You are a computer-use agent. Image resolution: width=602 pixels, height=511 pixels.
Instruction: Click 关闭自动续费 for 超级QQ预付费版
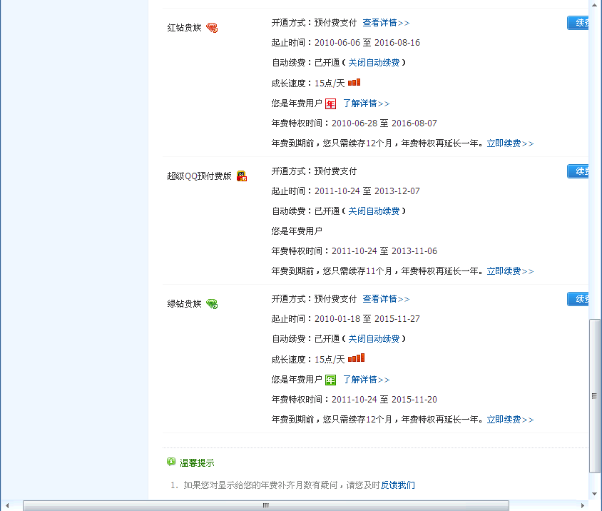click(374, 211)
